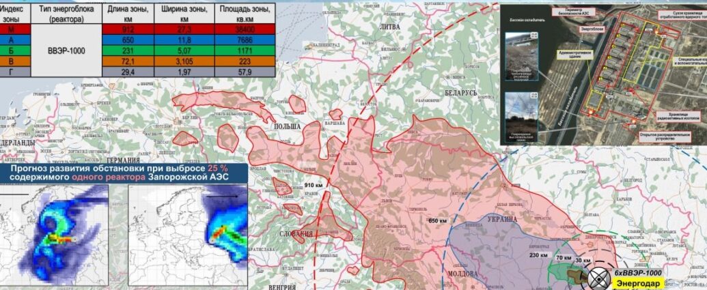The image size is (707, 290).
Task: Click the reactor symbol icon at Energodar
Action: tap(598, 278)
